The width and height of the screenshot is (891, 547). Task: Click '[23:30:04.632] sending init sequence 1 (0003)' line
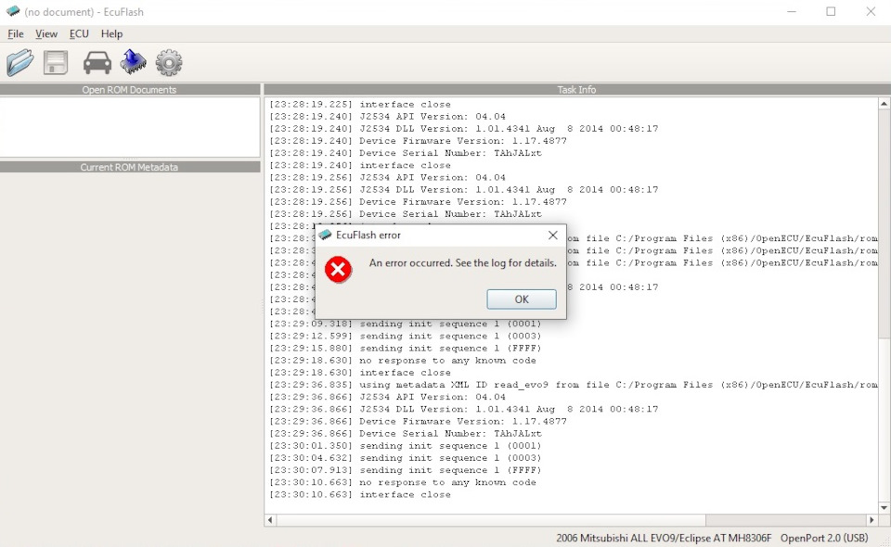point(406,458)
